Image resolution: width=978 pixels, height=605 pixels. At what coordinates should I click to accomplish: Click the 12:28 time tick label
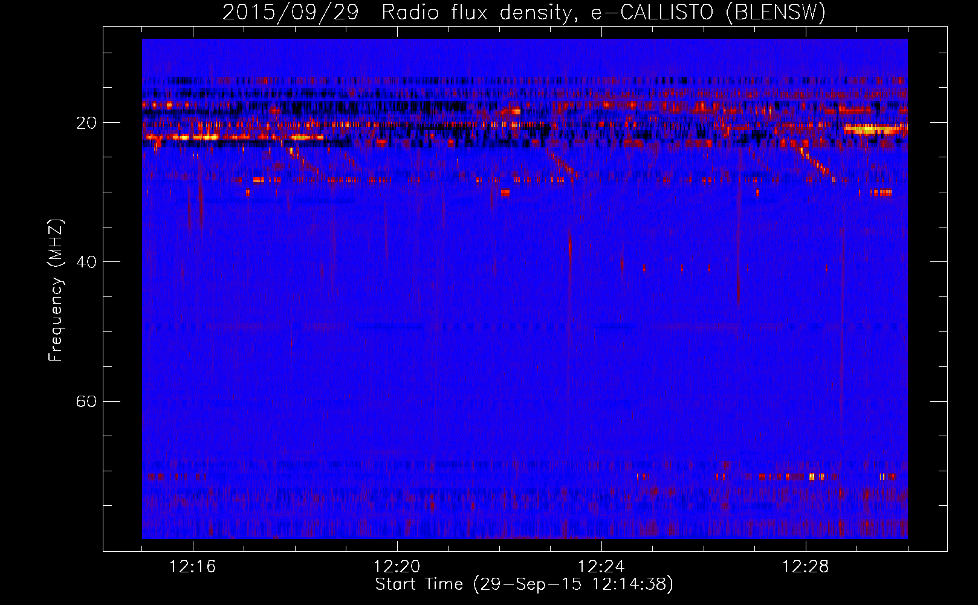pos(806,567)
